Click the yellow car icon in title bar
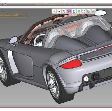Image resolution: width=112 pixels, height=111 pixels. click(3, 4)
